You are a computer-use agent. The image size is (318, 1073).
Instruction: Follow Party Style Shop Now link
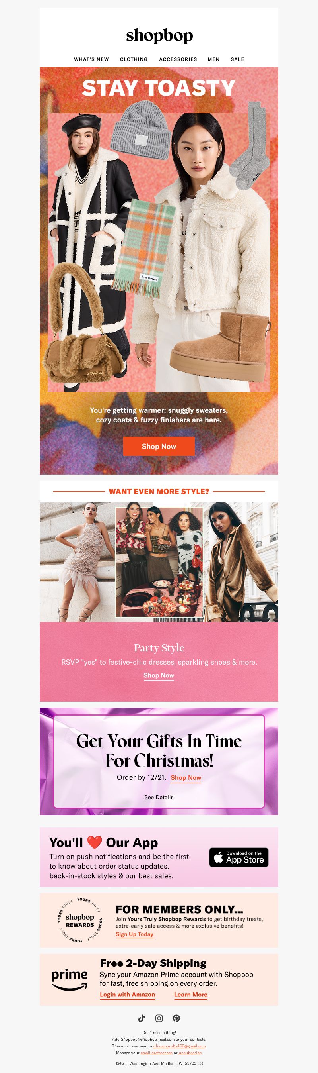tap(159, 675)
